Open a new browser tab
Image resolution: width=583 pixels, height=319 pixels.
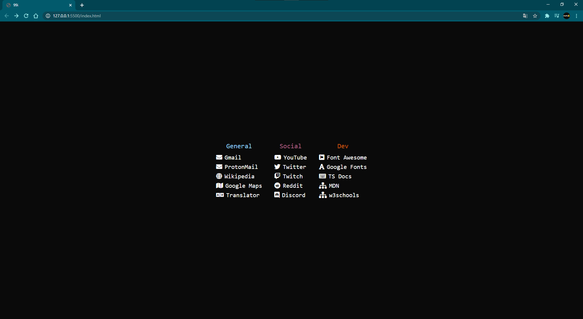tap(82, 5)
